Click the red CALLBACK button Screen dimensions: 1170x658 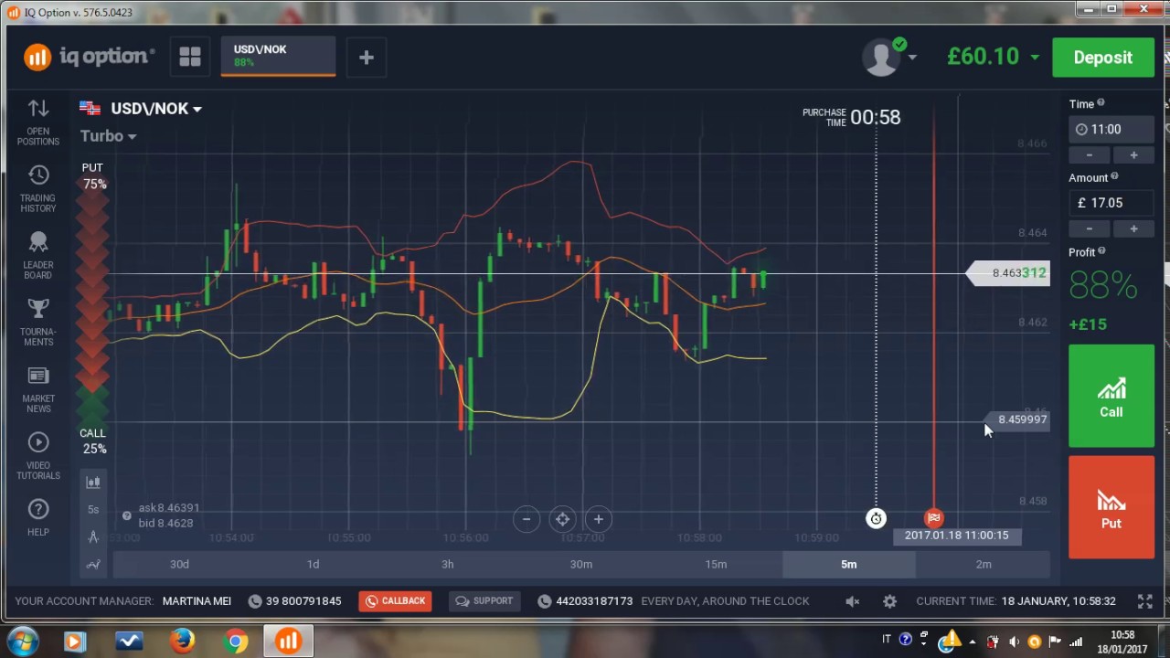click(395, 600)
